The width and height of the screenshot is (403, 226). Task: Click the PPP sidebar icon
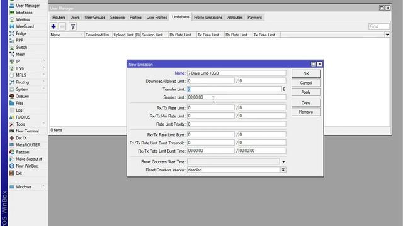pyautogui.click(x=12, y=40)
